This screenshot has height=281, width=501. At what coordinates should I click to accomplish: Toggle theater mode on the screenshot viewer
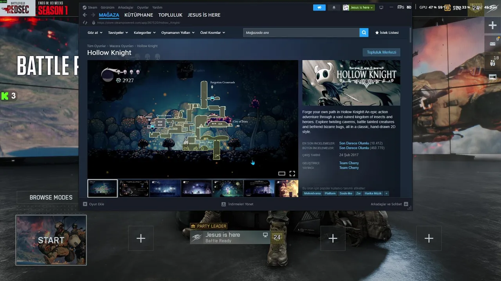pos(282,174)
